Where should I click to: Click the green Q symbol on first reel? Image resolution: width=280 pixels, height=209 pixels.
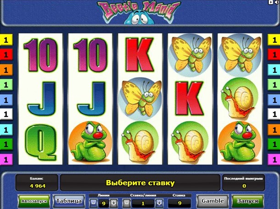click(41, 143)
